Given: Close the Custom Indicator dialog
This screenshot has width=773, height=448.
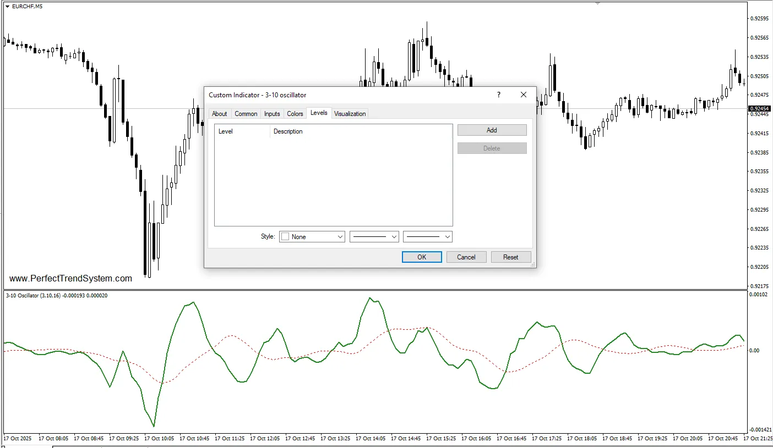Looking at the screenshot, I should pos(524,95).
